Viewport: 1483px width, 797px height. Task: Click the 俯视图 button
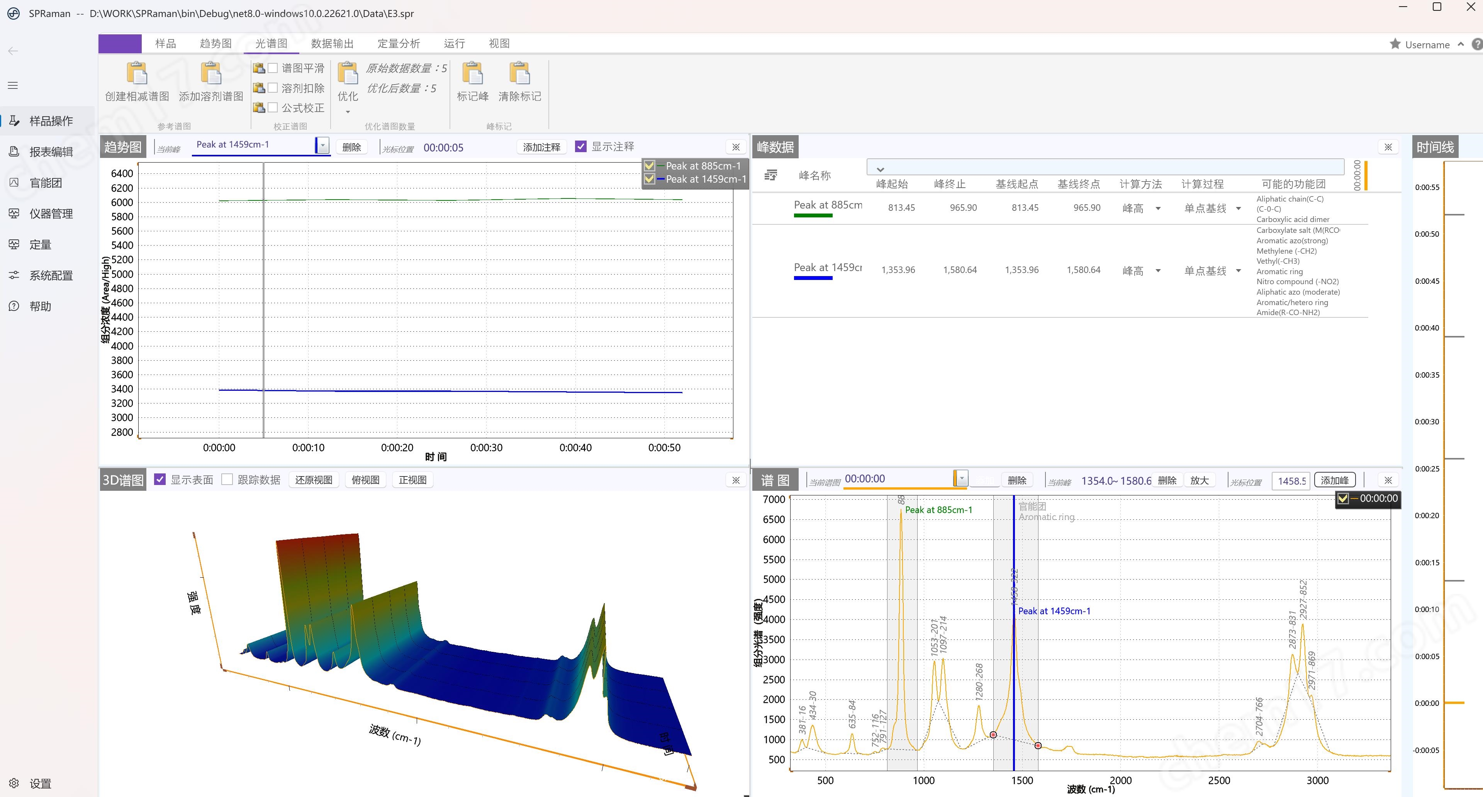pos(366,480)
